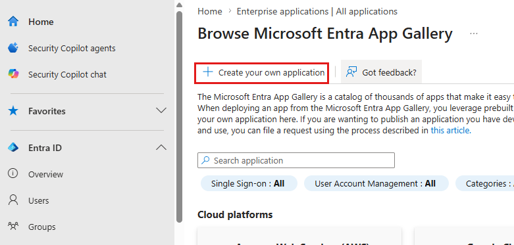Click the plus icon beside Create your own application

click(x=208, y=72)
